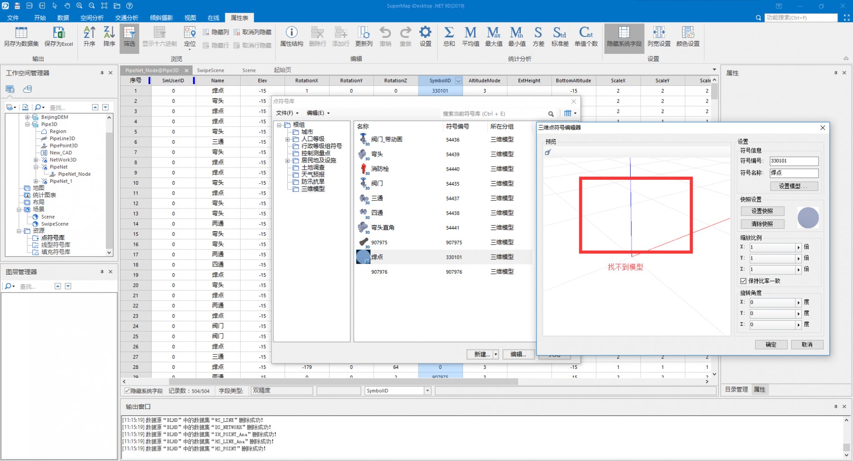Toggle 保持比率一致 checkbox
Screen dimensions: 853x461
(743, 281)
